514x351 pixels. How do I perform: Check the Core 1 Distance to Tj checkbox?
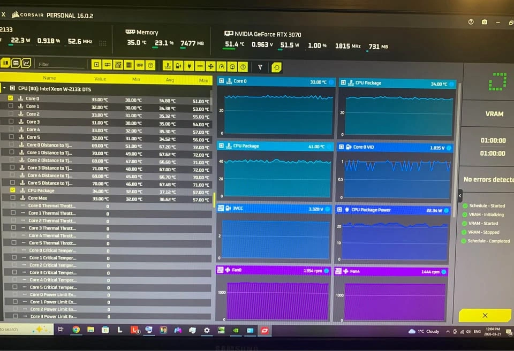(12, 152)
